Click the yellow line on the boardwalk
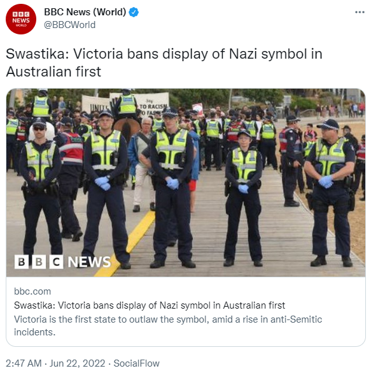 click(x=127, y=245)
